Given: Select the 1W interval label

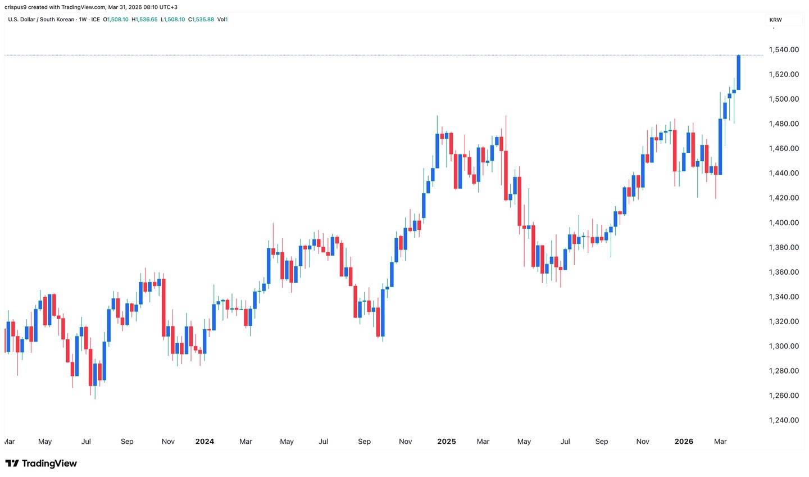Looking at the screenshot, I should tap(83, 20).
